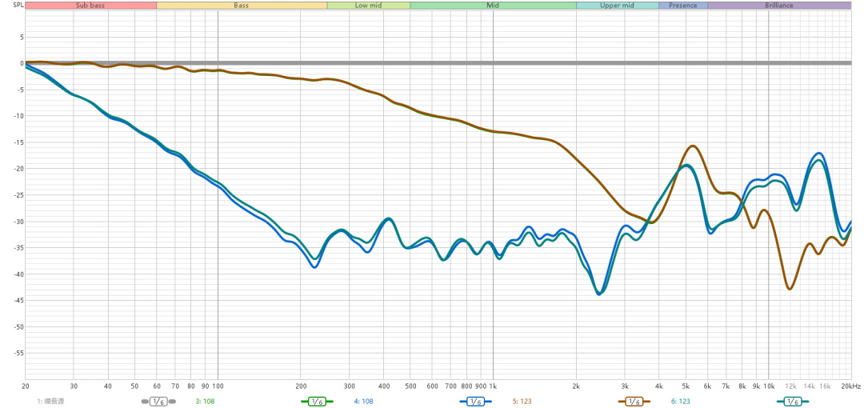This screenshot has width=864, height=408.
Task: Toggle the blue 1/6 trace line for 4: 108
Action: pos(475,402)
